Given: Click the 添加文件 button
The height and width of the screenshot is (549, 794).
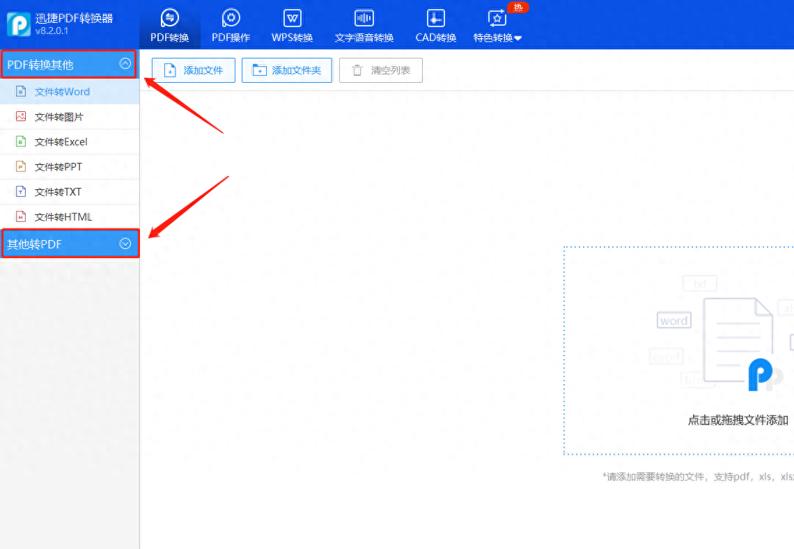Looking at the screenshot, I should pos(194,70).
